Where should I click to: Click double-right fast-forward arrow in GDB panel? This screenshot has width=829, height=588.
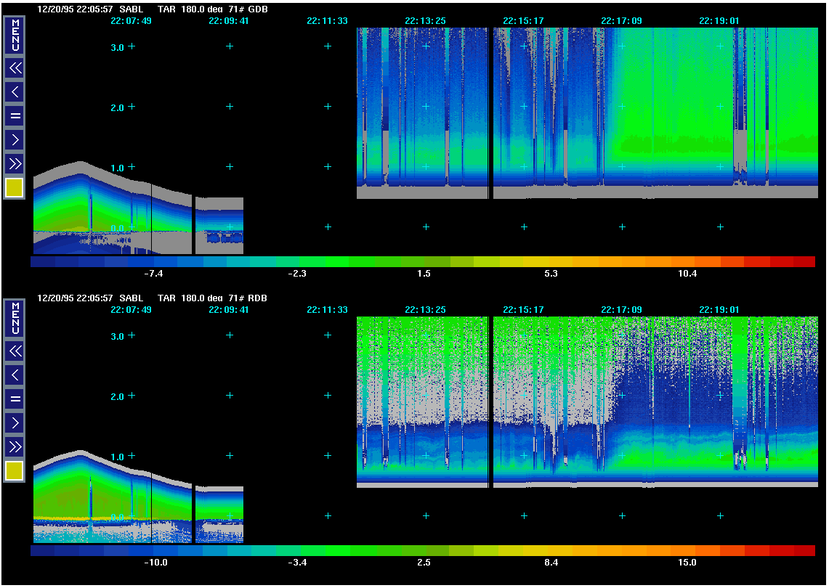pyautogui.click(x=15, y=163)
